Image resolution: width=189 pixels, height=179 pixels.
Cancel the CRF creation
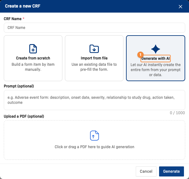coord(146,171)
